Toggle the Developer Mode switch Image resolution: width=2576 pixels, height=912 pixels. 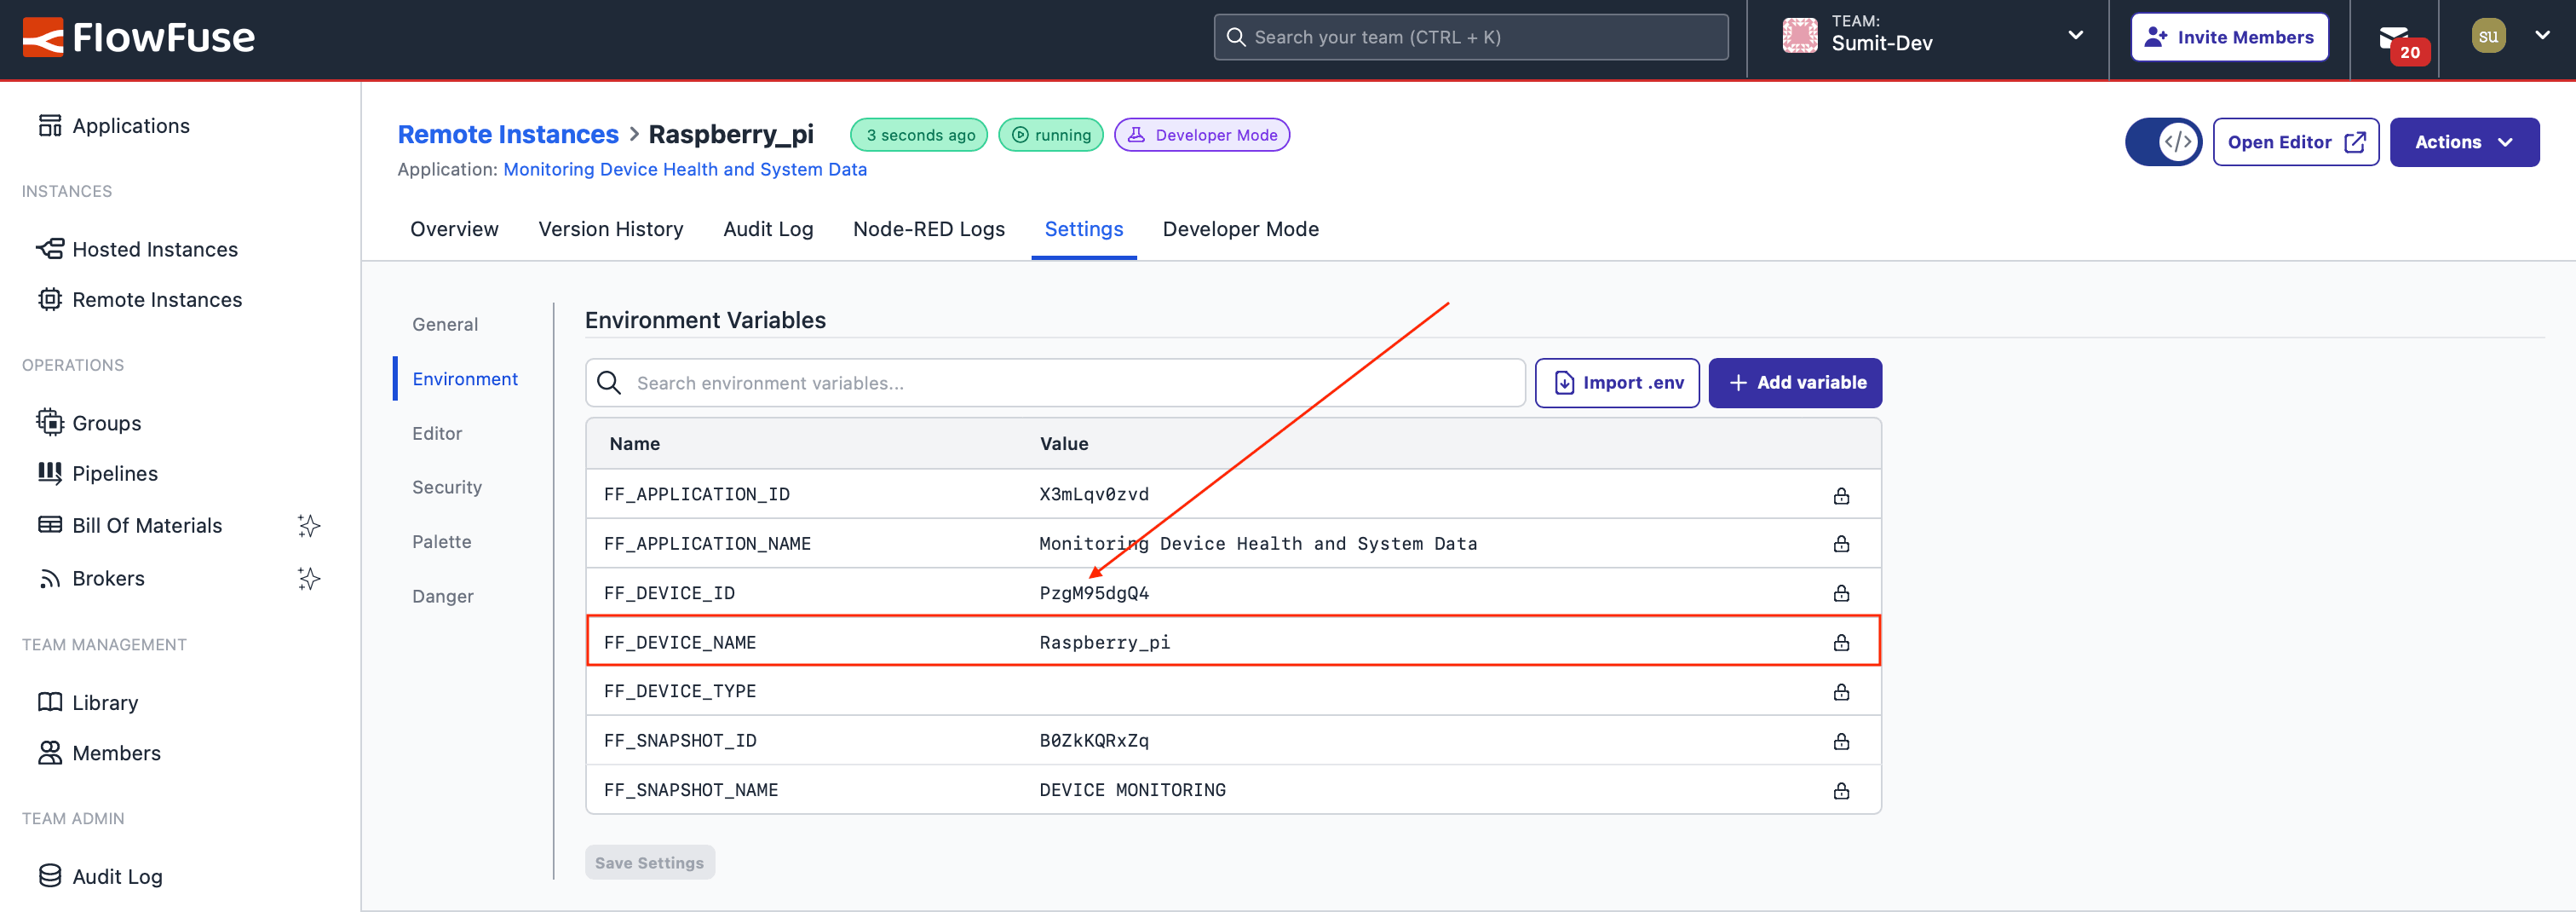coord(2162,142)
